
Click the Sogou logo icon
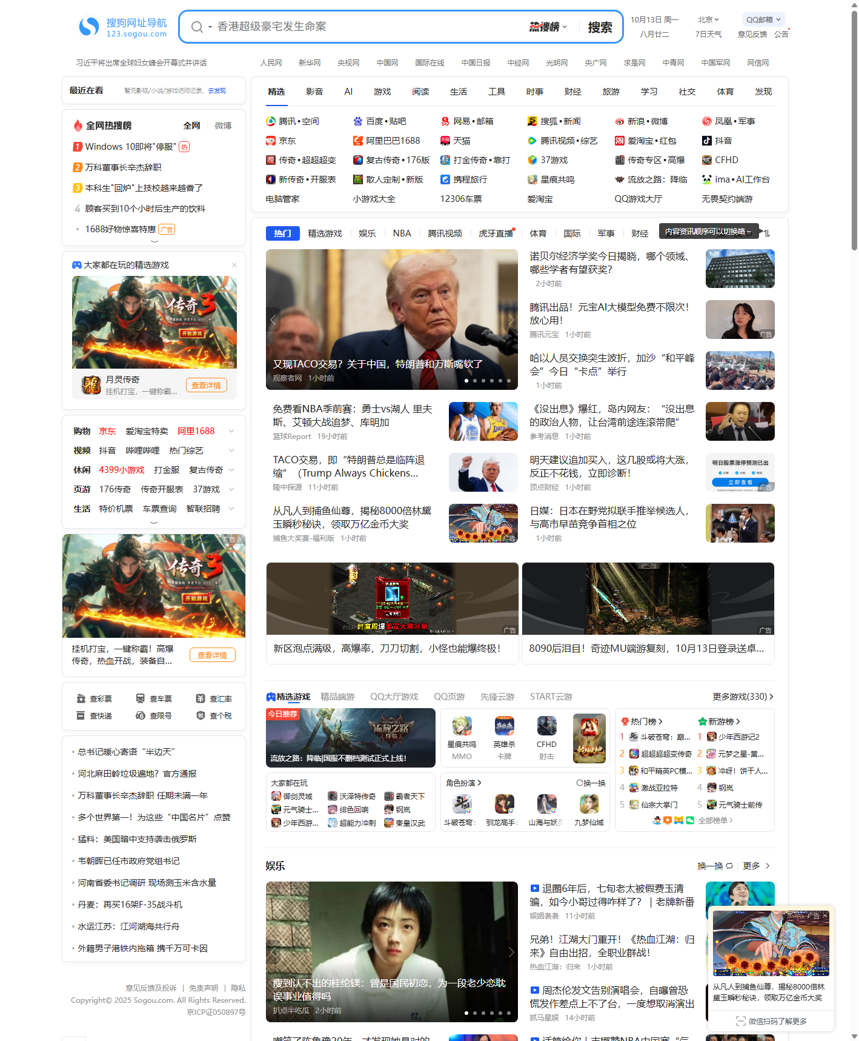click(89, 26)
